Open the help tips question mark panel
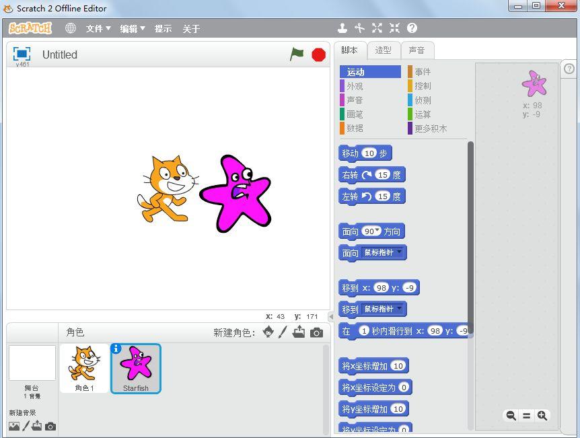Image resolution: width=580 pixels, height=438 pixels. tap(569, 69)
